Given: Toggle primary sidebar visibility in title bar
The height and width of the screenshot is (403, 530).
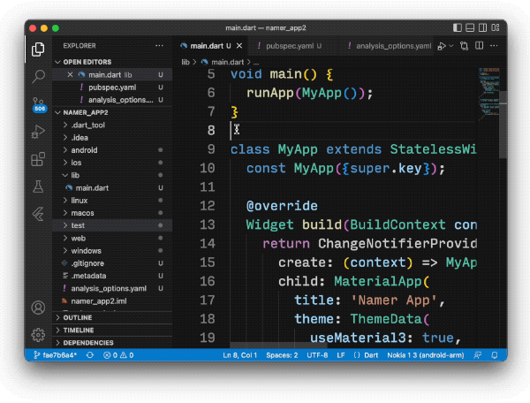Looking at the screenshot, I should (457, 28).
